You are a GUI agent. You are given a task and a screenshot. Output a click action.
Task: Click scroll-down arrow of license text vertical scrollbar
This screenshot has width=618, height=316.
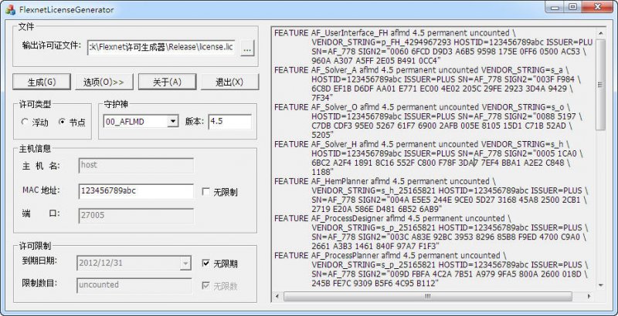pos(600,285)
